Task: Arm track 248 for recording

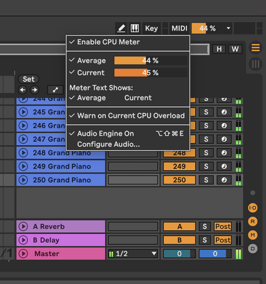Action: [224, 153]
